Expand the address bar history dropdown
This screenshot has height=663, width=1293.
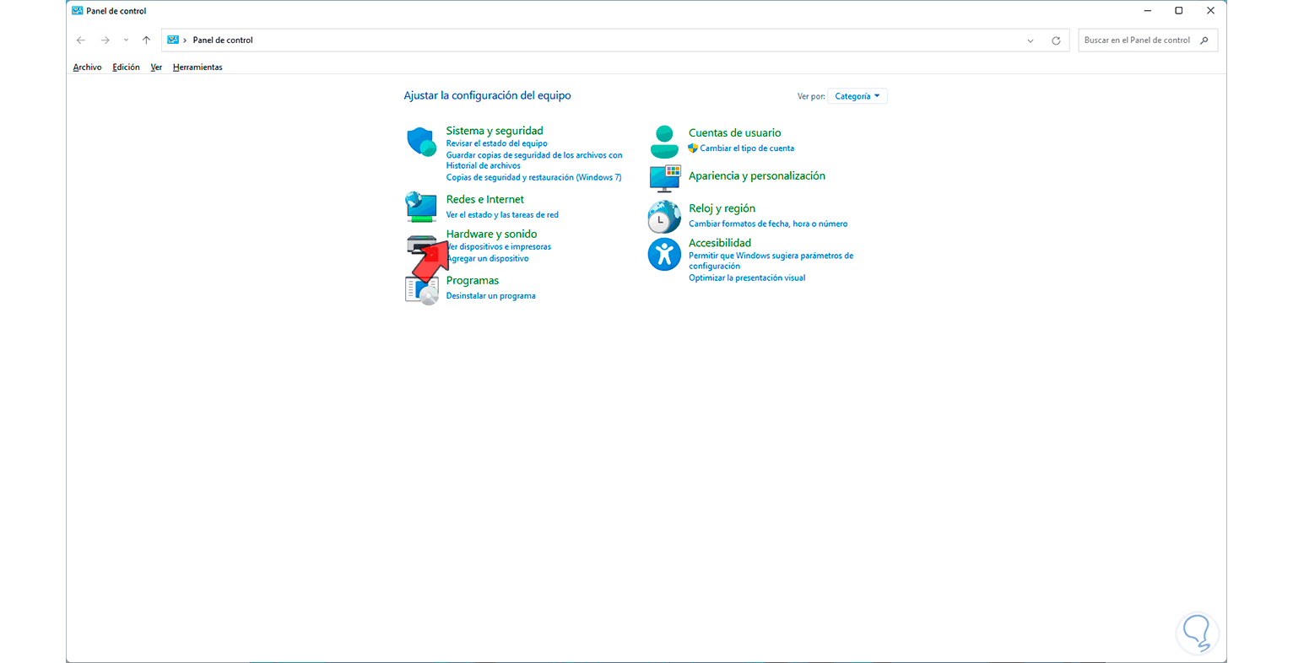coord(1031,40)
